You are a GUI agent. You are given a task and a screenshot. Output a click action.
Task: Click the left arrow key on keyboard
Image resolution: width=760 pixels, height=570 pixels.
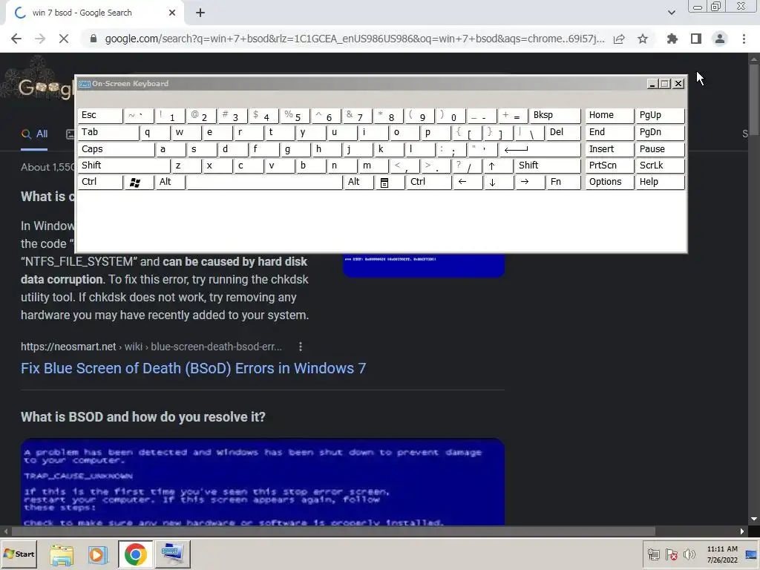click(468, 183)
